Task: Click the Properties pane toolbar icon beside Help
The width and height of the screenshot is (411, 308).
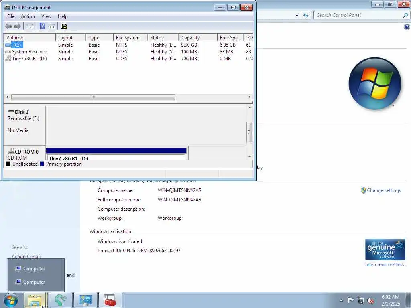Action: (x=52, y=26)
